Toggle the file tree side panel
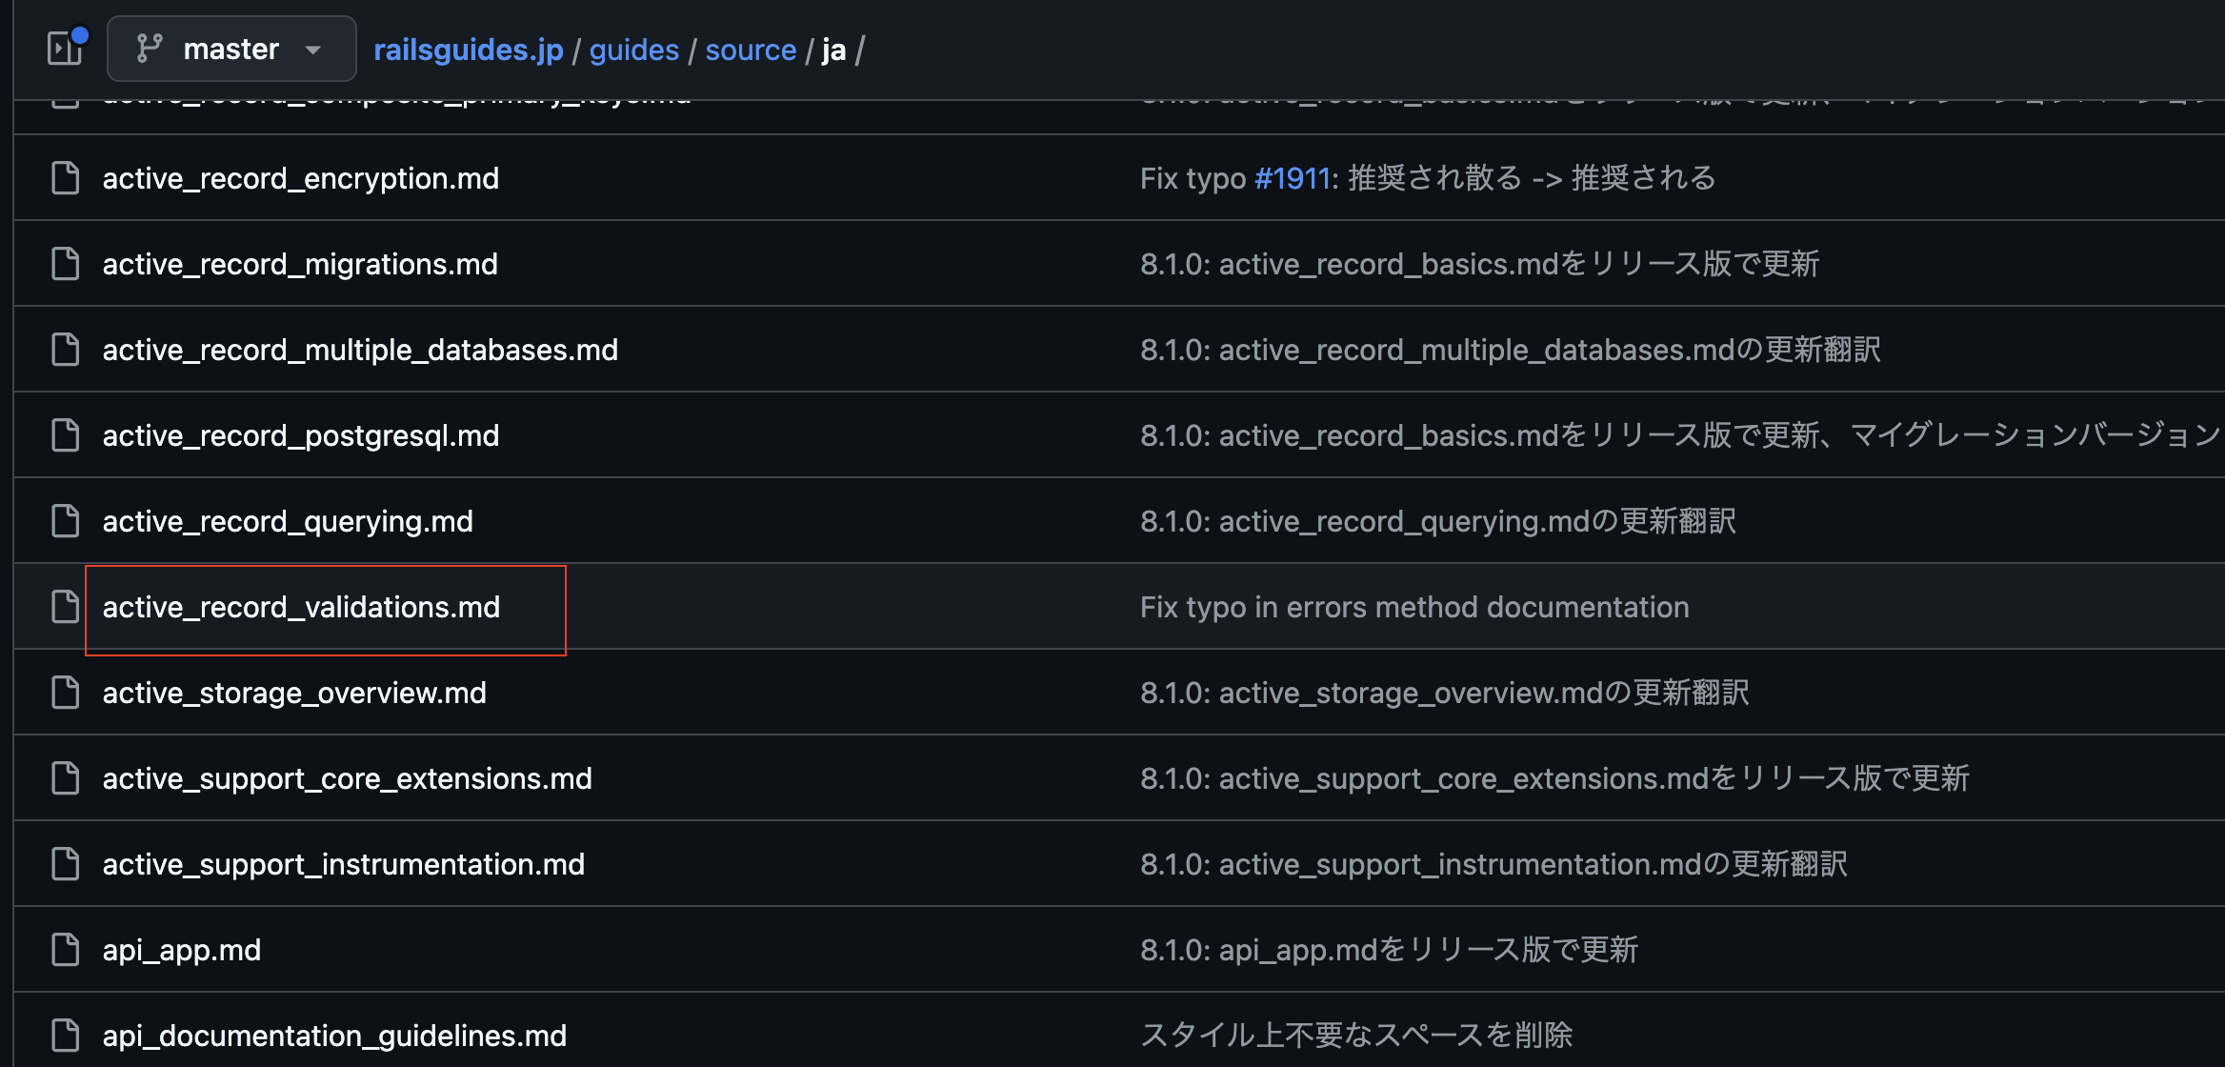This screenshot has height=1067, width=2225. 63,49
